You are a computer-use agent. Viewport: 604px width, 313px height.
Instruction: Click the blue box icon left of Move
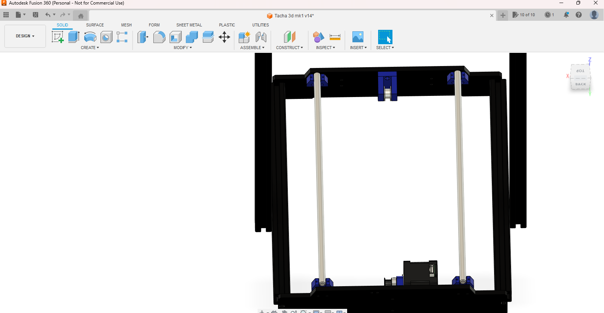(208, 37)
